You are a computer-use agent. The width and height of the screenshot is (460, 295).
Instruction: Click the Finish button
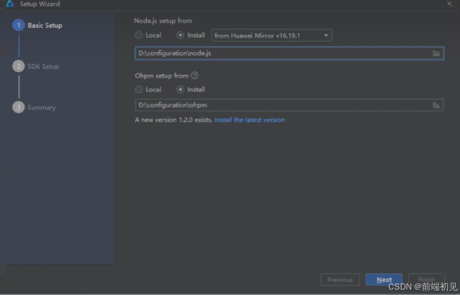coord(426,280)
